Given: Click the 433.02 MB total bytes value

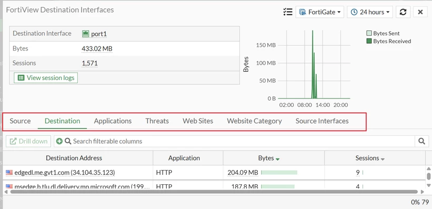Looking at the screenshot, I should (97, 49).
